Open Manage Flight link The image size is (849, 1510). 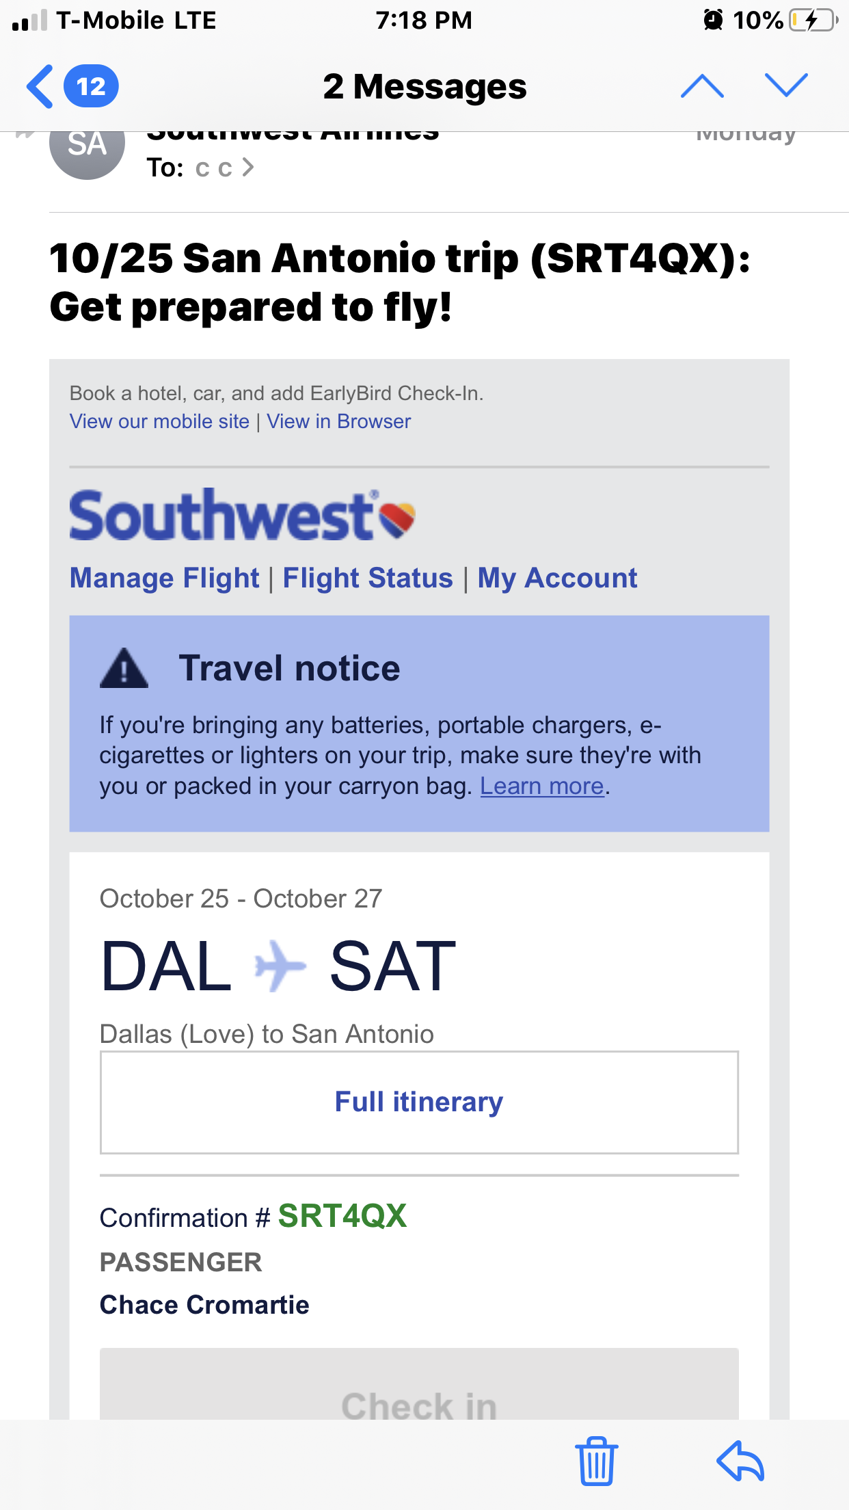click(x=165, y=579)
